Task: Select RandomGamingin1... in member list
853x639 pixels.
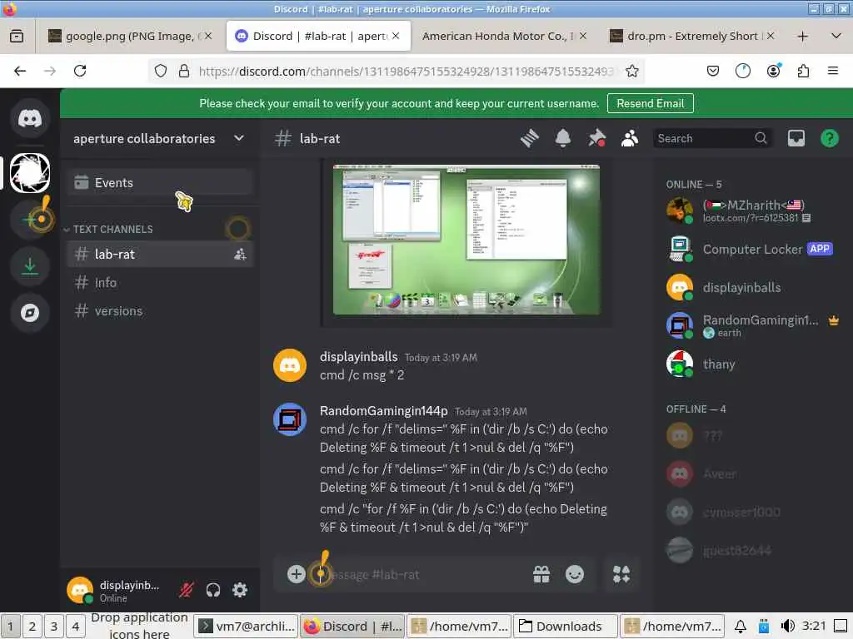Action: [752, 325]
